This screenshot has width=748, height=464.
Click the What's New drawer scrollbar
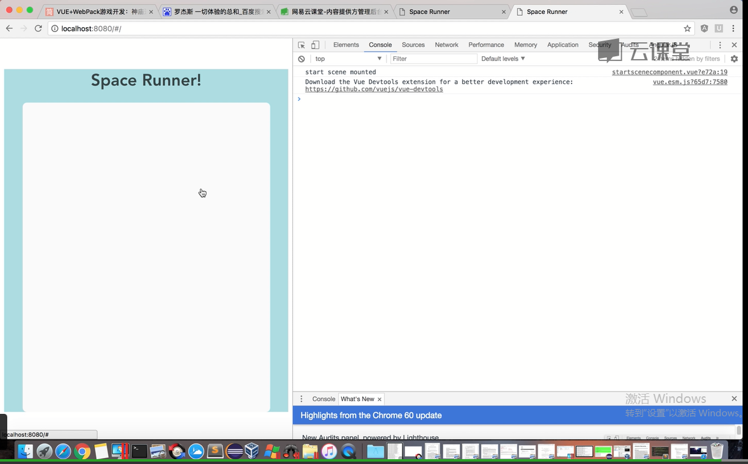tap(738, 430)
